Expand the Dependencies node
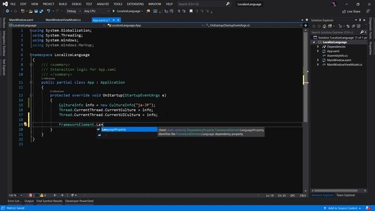The image size is (375, 211). (318, 47)
